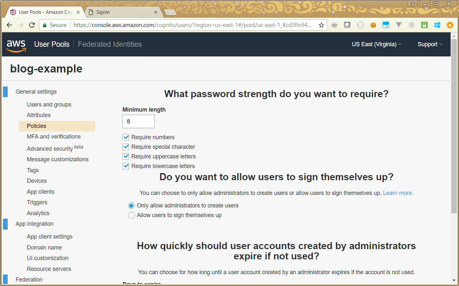The image size is (459, 286).
Task: Click the Minimum length input field
Action: click(138, 122)
